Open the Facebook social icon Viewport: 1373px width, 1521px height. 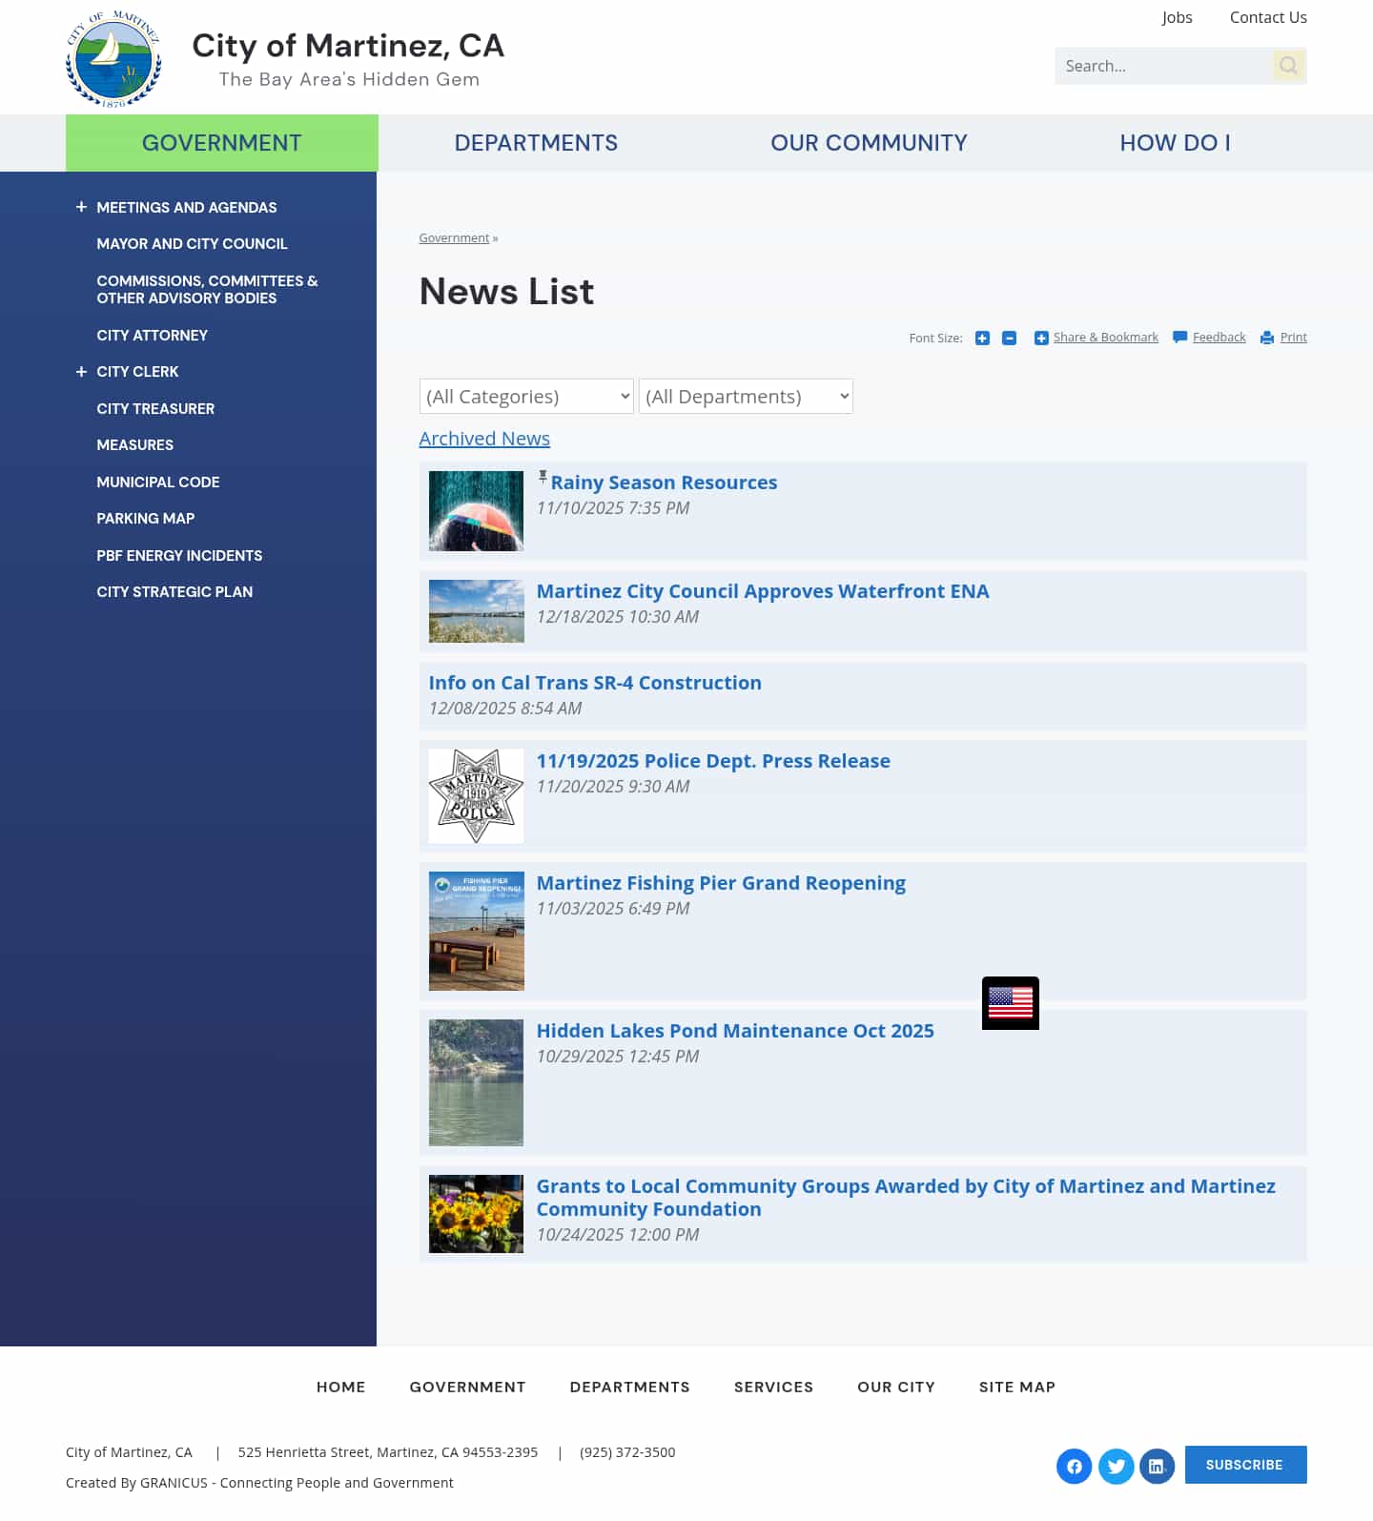tap(1075, 1467)
